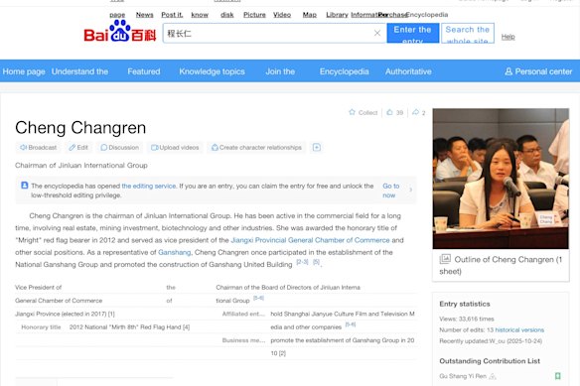Open the Join the navigation item
Viewport: 580px width, 386px height.
[280, 71]
